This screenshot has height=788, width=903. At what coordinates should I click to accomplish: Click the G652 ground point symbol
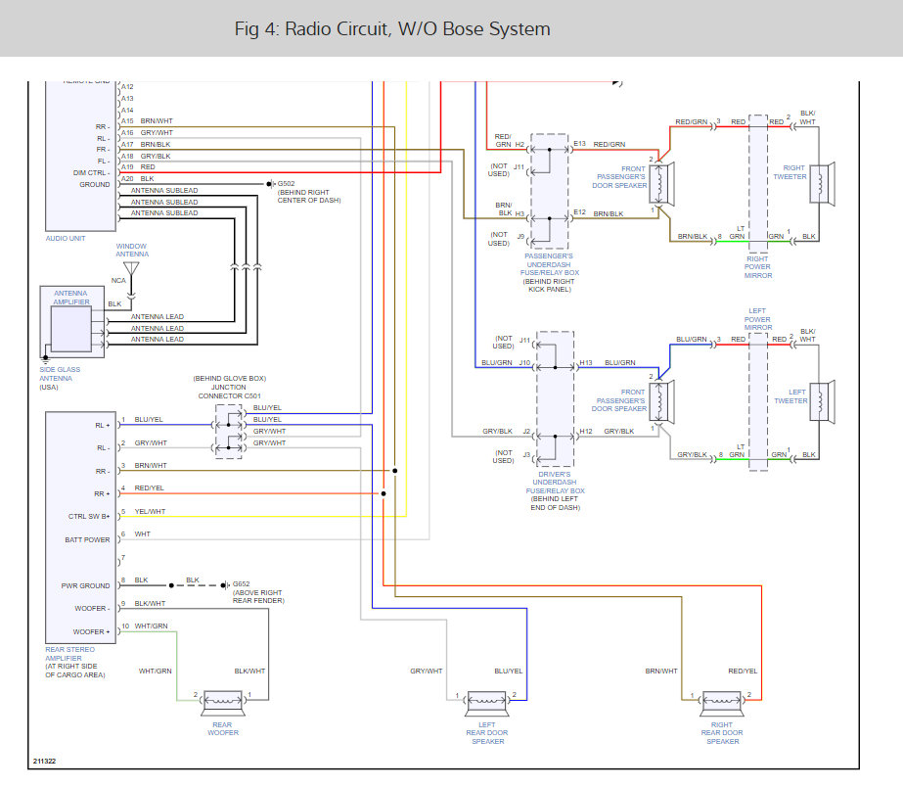pos(225,585)
